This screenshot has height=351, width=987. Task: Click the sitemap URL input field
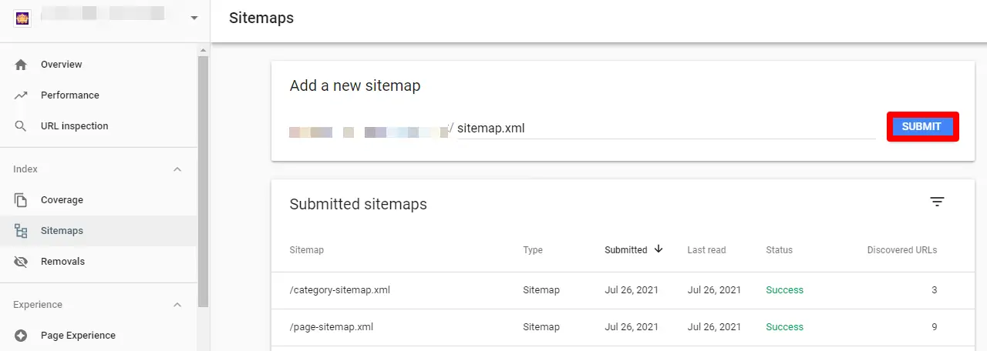[x=663, y=129]
